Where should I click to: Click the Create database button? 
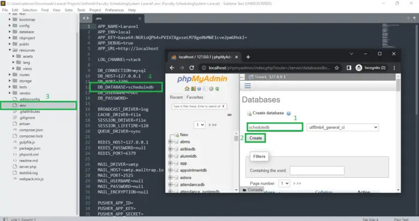click(x=255, y=138)
